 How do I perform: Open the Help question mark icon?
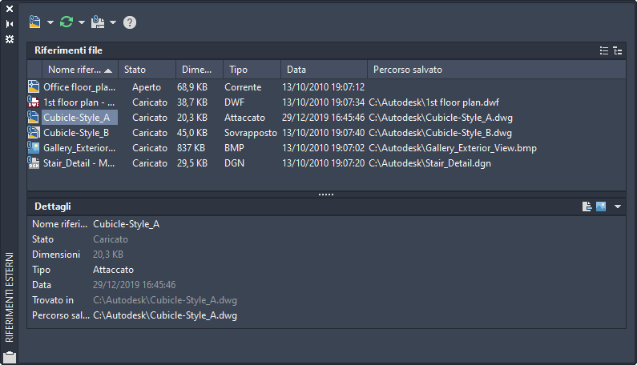click(x=130, y=22)
